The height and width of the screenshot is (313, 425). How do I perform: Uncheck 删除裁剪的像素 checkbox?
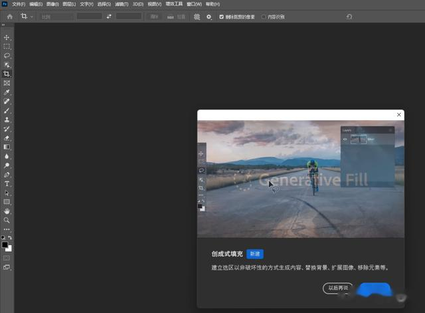(221, 17)
